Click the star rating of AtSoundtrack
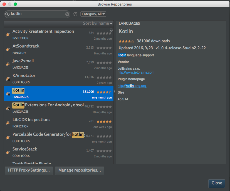The height and width of the screenshot is (191, 230). click(104, 48)
